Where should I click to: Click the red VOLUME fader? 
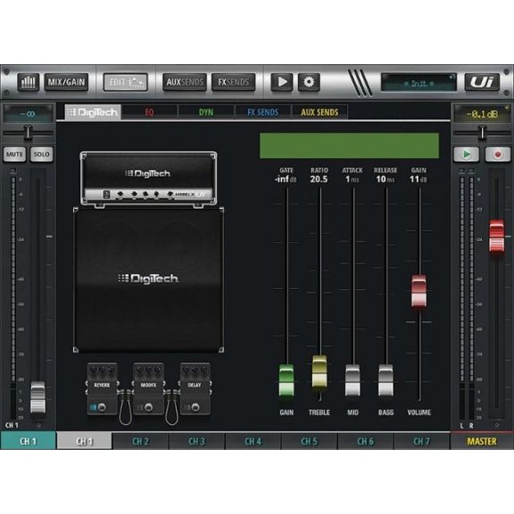pos(419,291)
